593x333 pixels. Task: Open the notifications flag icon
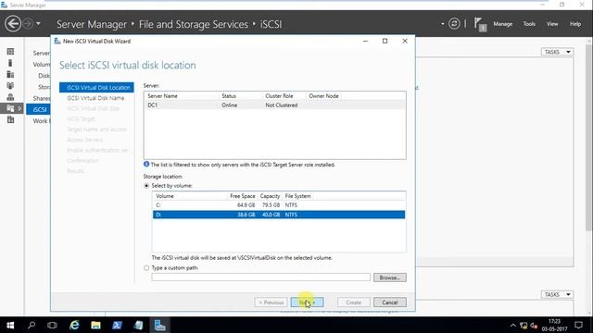point(480,25)
